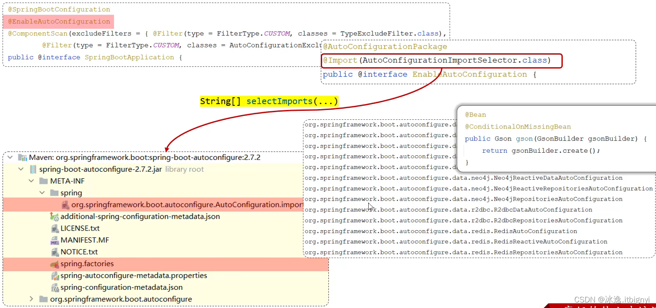Click the JSON icon of additional-spring-configuration-metadata.json
Screen dimensions: 656x308
[54, 217]
